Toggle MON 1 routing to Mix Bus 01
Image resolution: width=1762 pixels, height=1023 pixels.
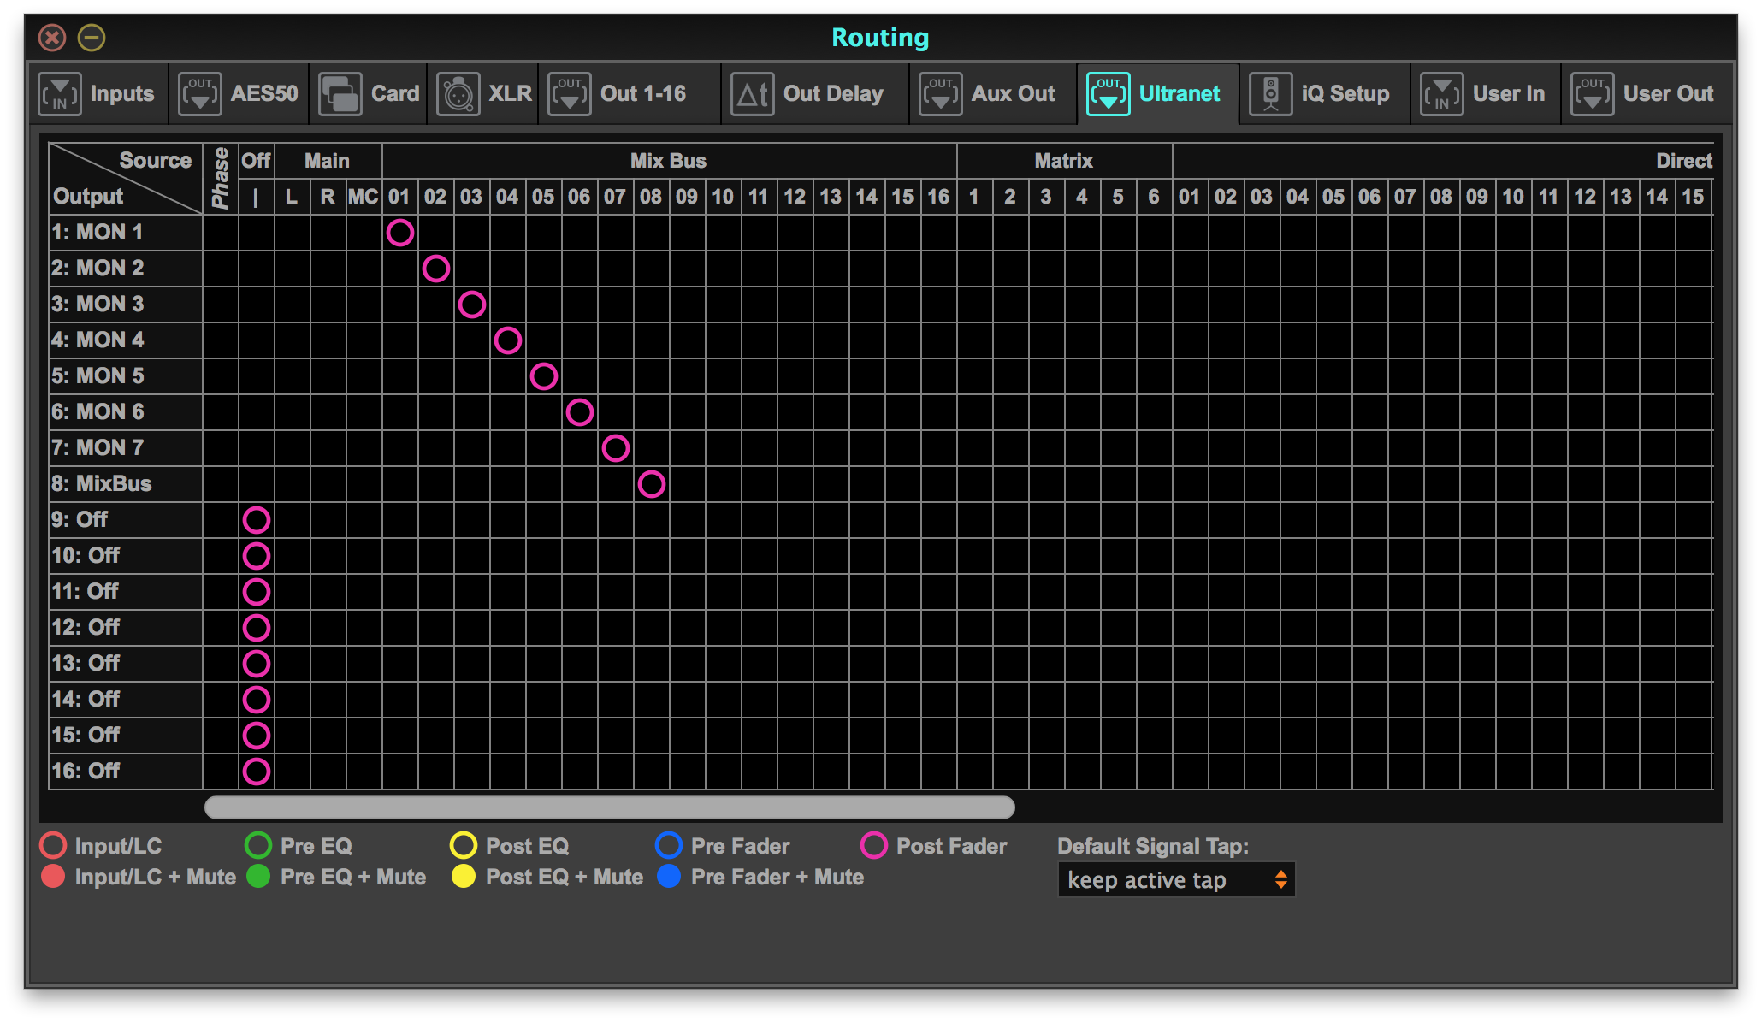point(399,232)
